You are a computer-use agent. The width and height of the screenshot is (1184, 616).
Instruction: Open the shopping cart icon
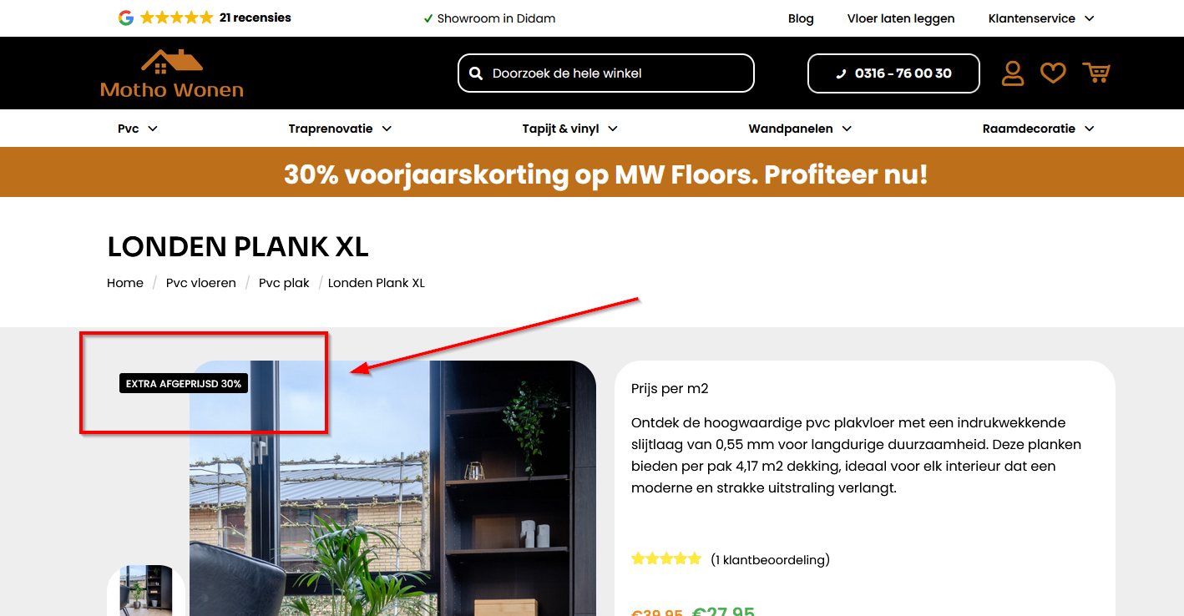point(1096,73)
